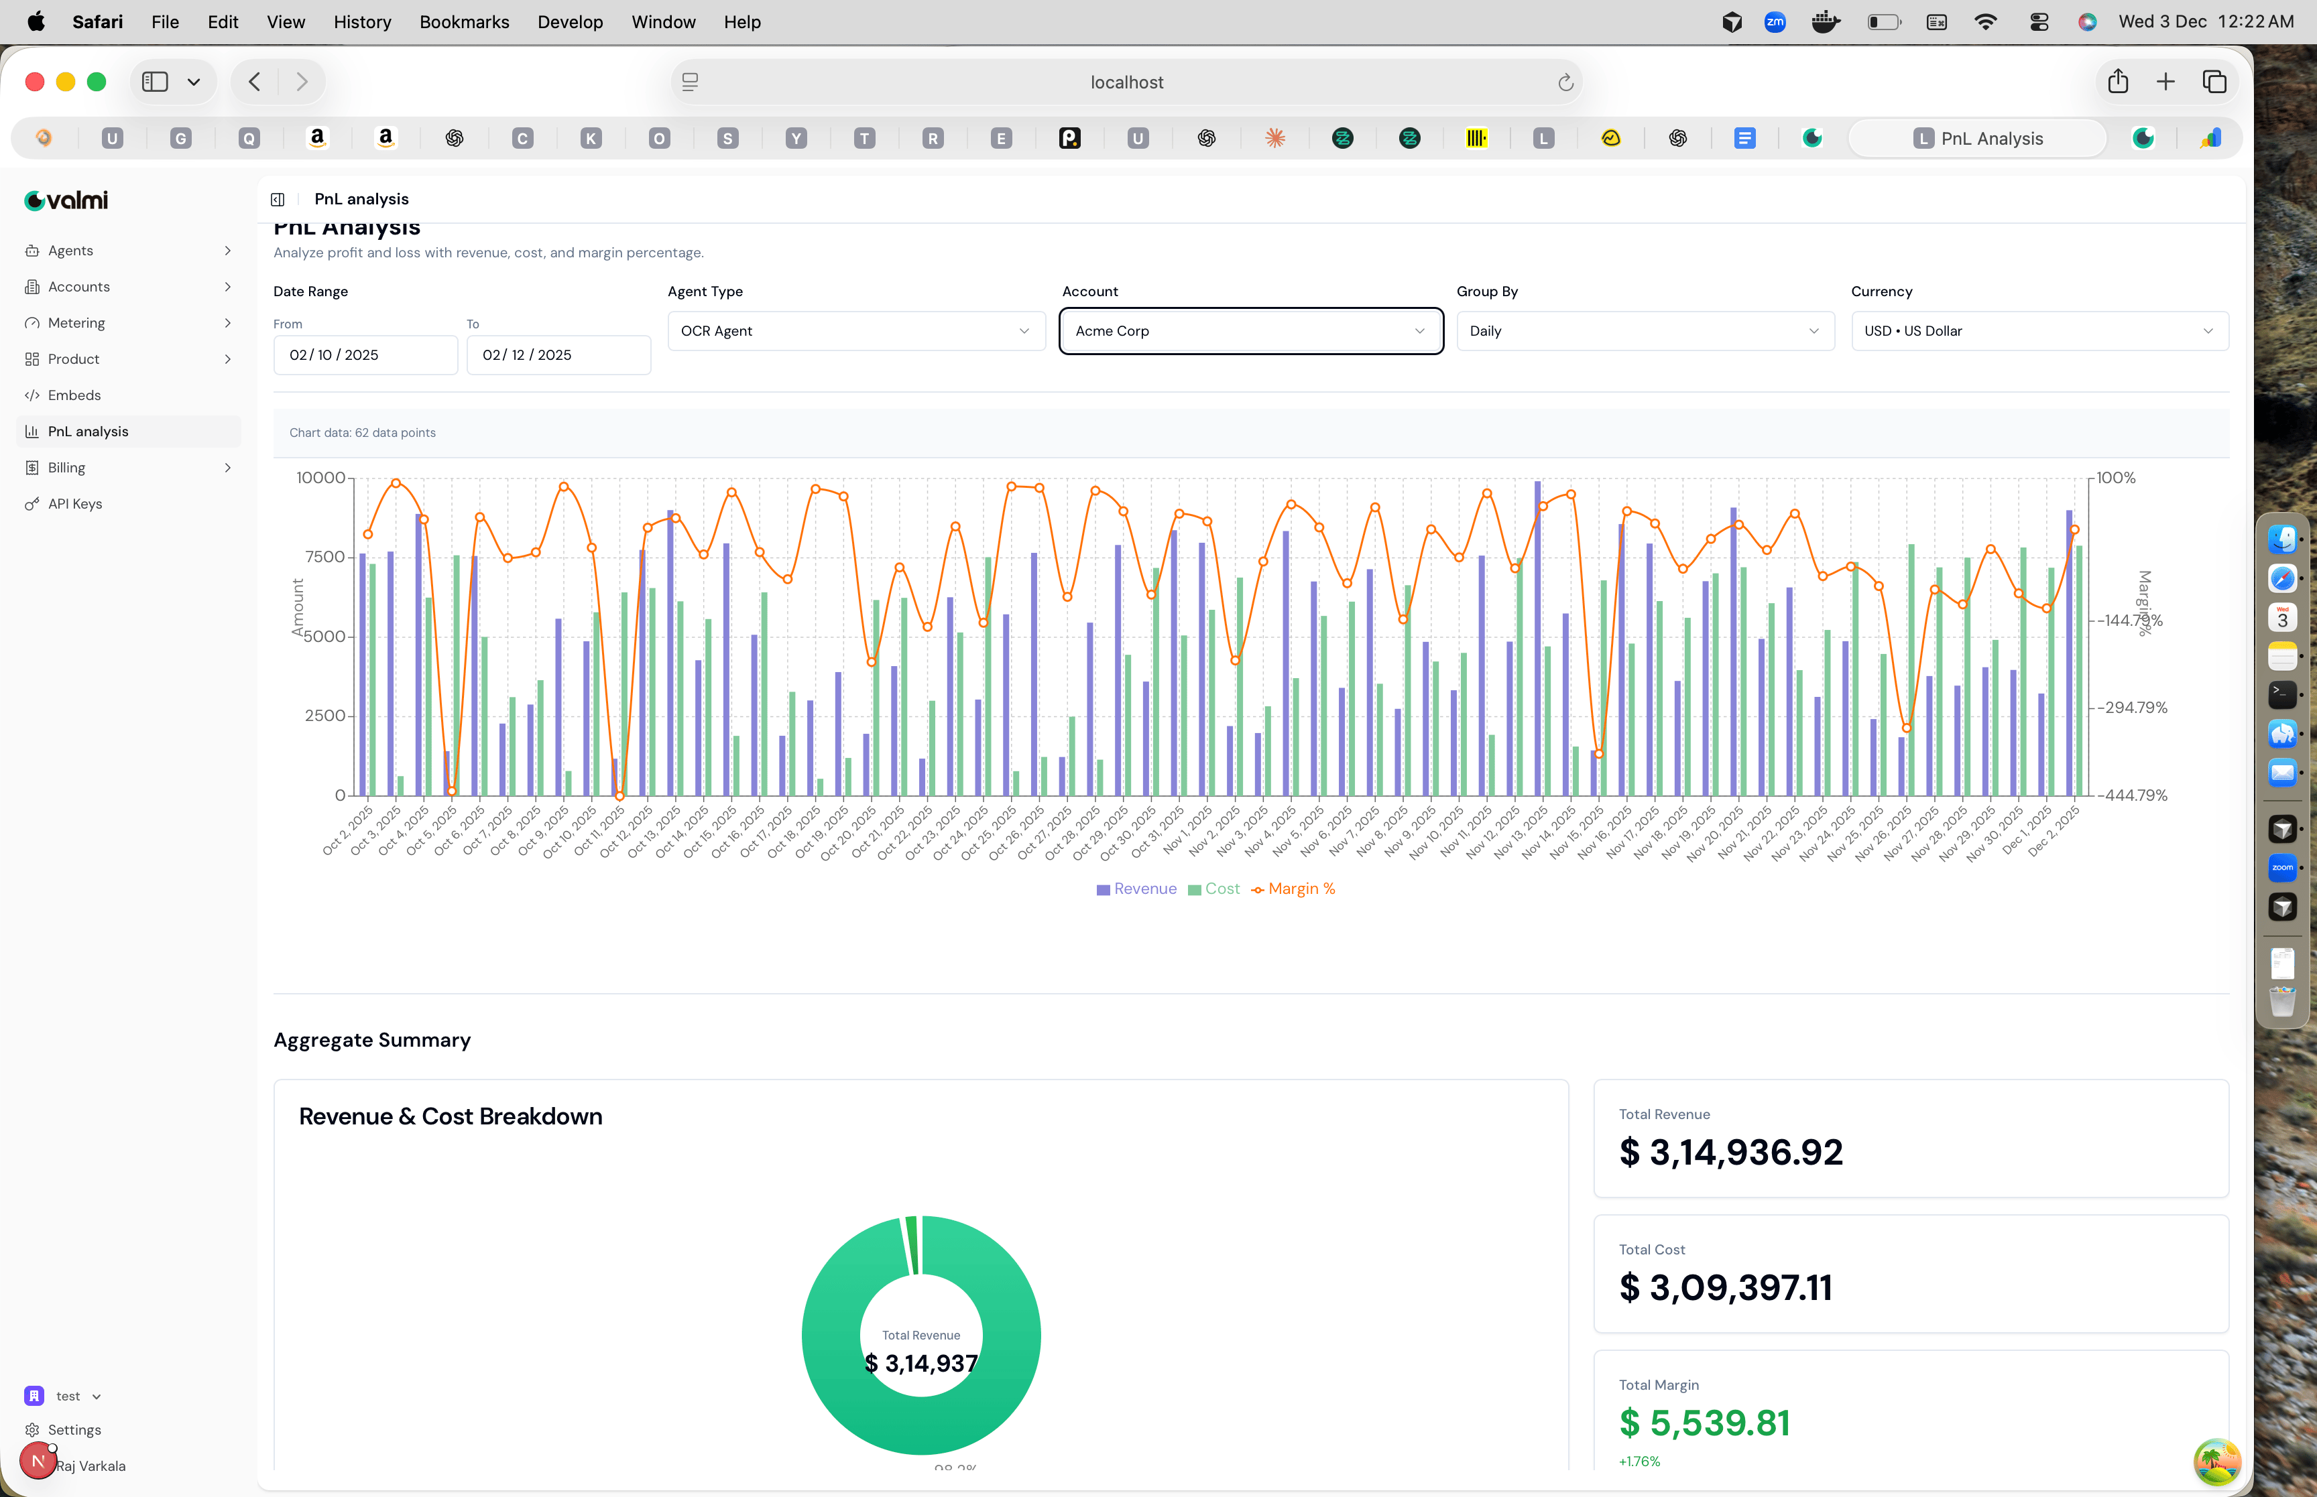Screen dimensions: 2317x1497
Task: Click the Wi-Fi status icon
Action: [1985, 21]
